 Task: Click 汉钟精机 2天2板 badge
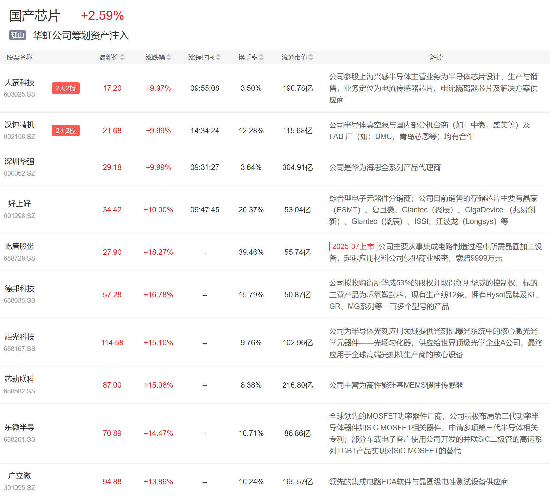pos(66,131)
